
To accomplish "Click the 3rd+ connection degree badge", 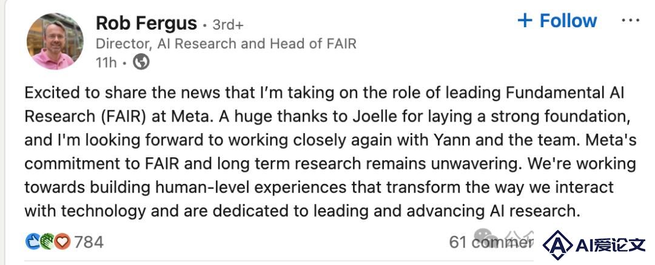I will coord(227,25).
